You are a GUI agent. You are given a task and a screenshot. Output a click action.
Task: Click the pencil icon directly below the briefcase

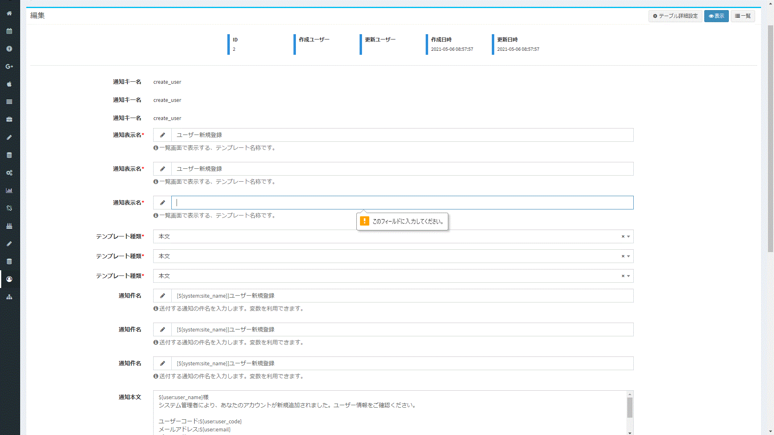point(9,137)
